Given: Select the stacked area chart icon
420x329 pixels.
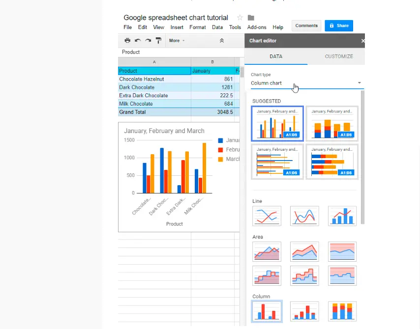Looking at the screenshot, I should tap(304, 251).
